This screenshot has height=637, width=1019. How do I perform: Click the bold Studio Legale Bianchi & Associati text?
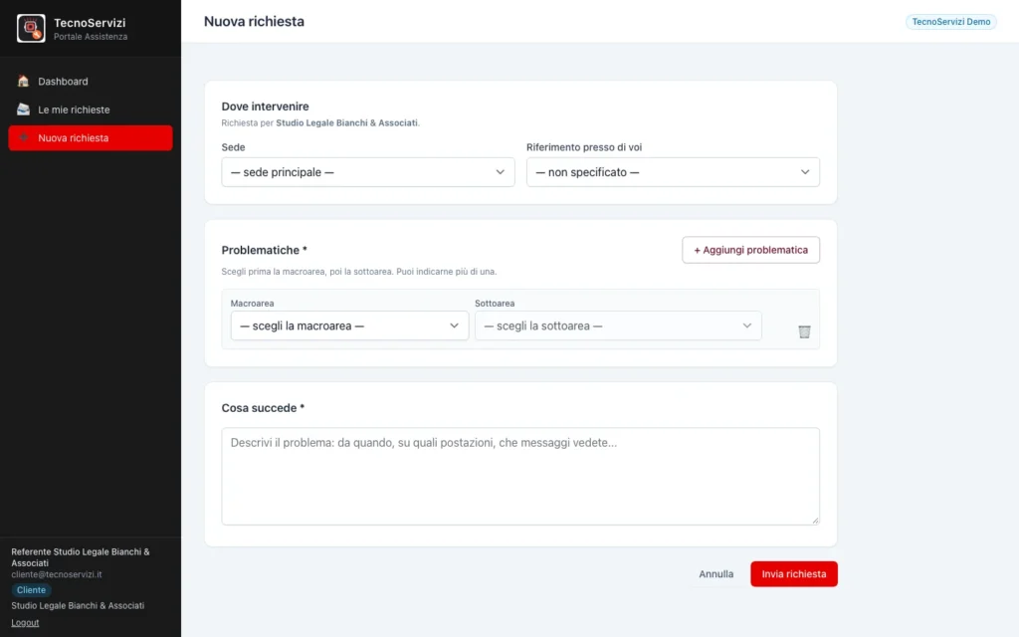point(346,122)
